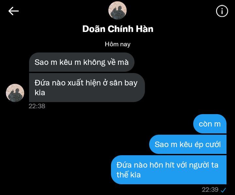
Task: Select the sent message "Sao m kêu ép cưới"
Action: tap(188, 144)
